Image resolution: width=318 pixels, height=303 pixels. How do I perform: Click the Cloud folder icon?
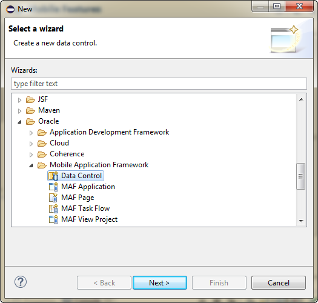[x=42, y=143]
